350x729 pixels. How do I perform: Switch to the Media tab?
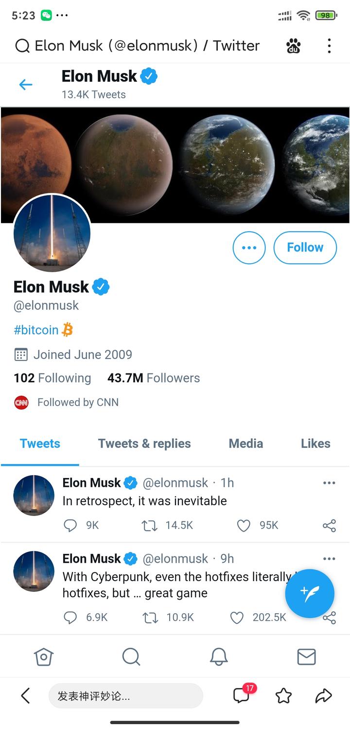246,444
